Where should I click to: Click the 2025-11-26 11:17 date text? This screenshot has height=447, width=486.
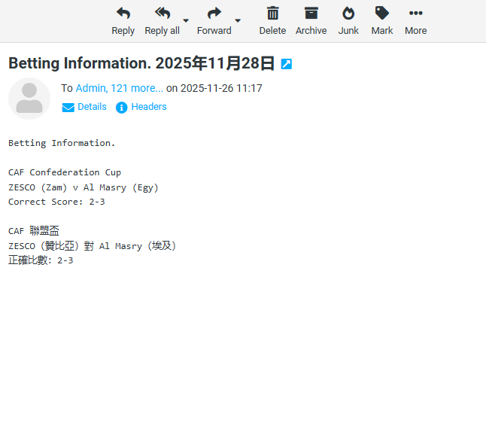click(x=221, y=88)
